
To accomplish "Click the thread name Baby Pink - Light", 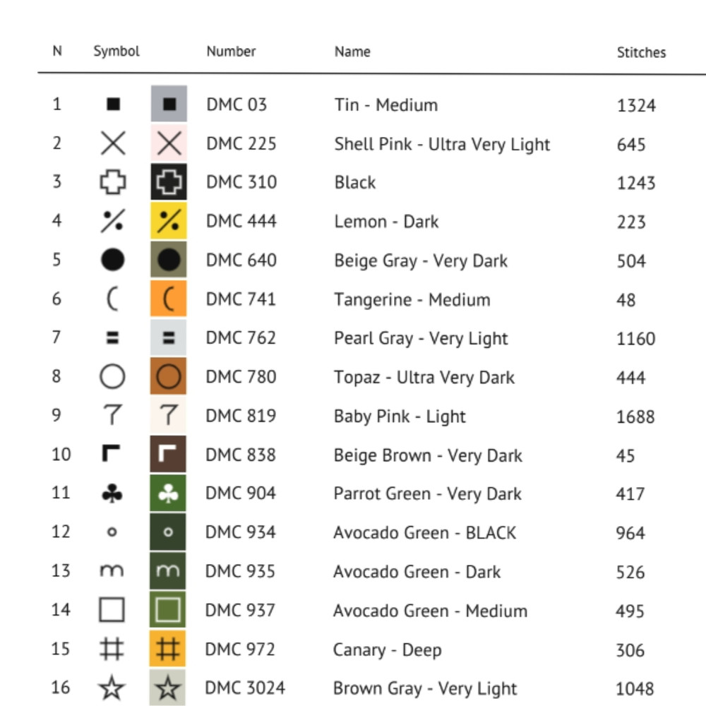I will point(400,416).
